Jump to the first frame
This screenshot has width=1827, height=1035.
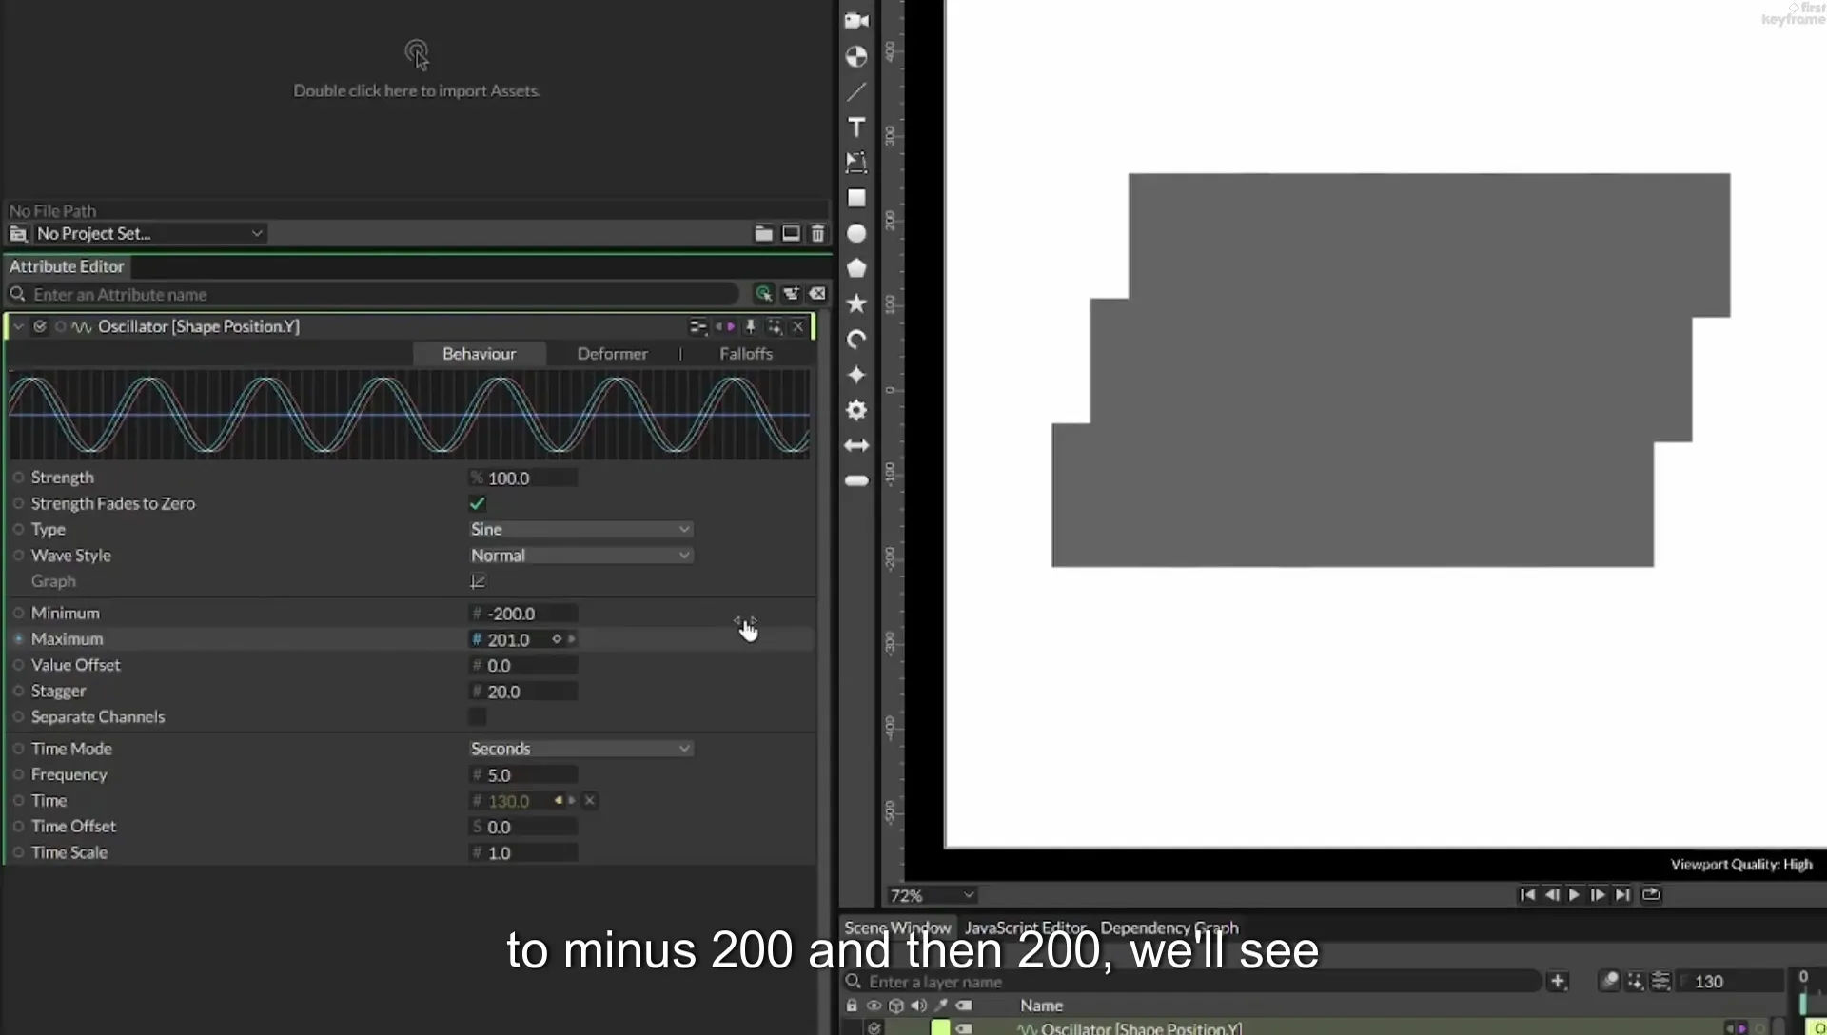coord(1526,894)
